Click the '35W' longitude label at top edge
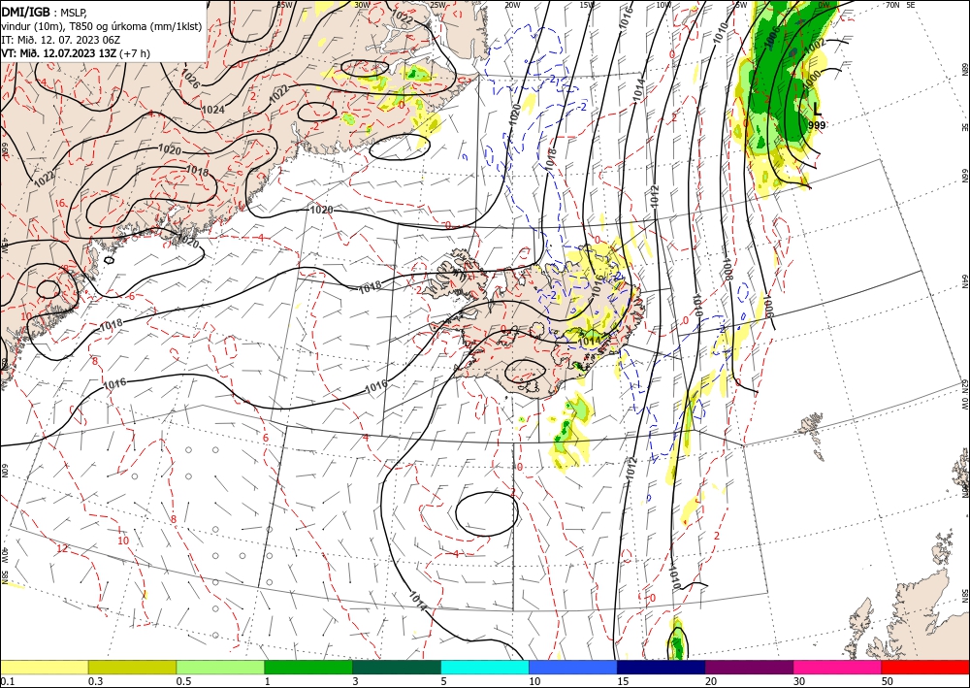The image size is (970, 688). [284, 4]
